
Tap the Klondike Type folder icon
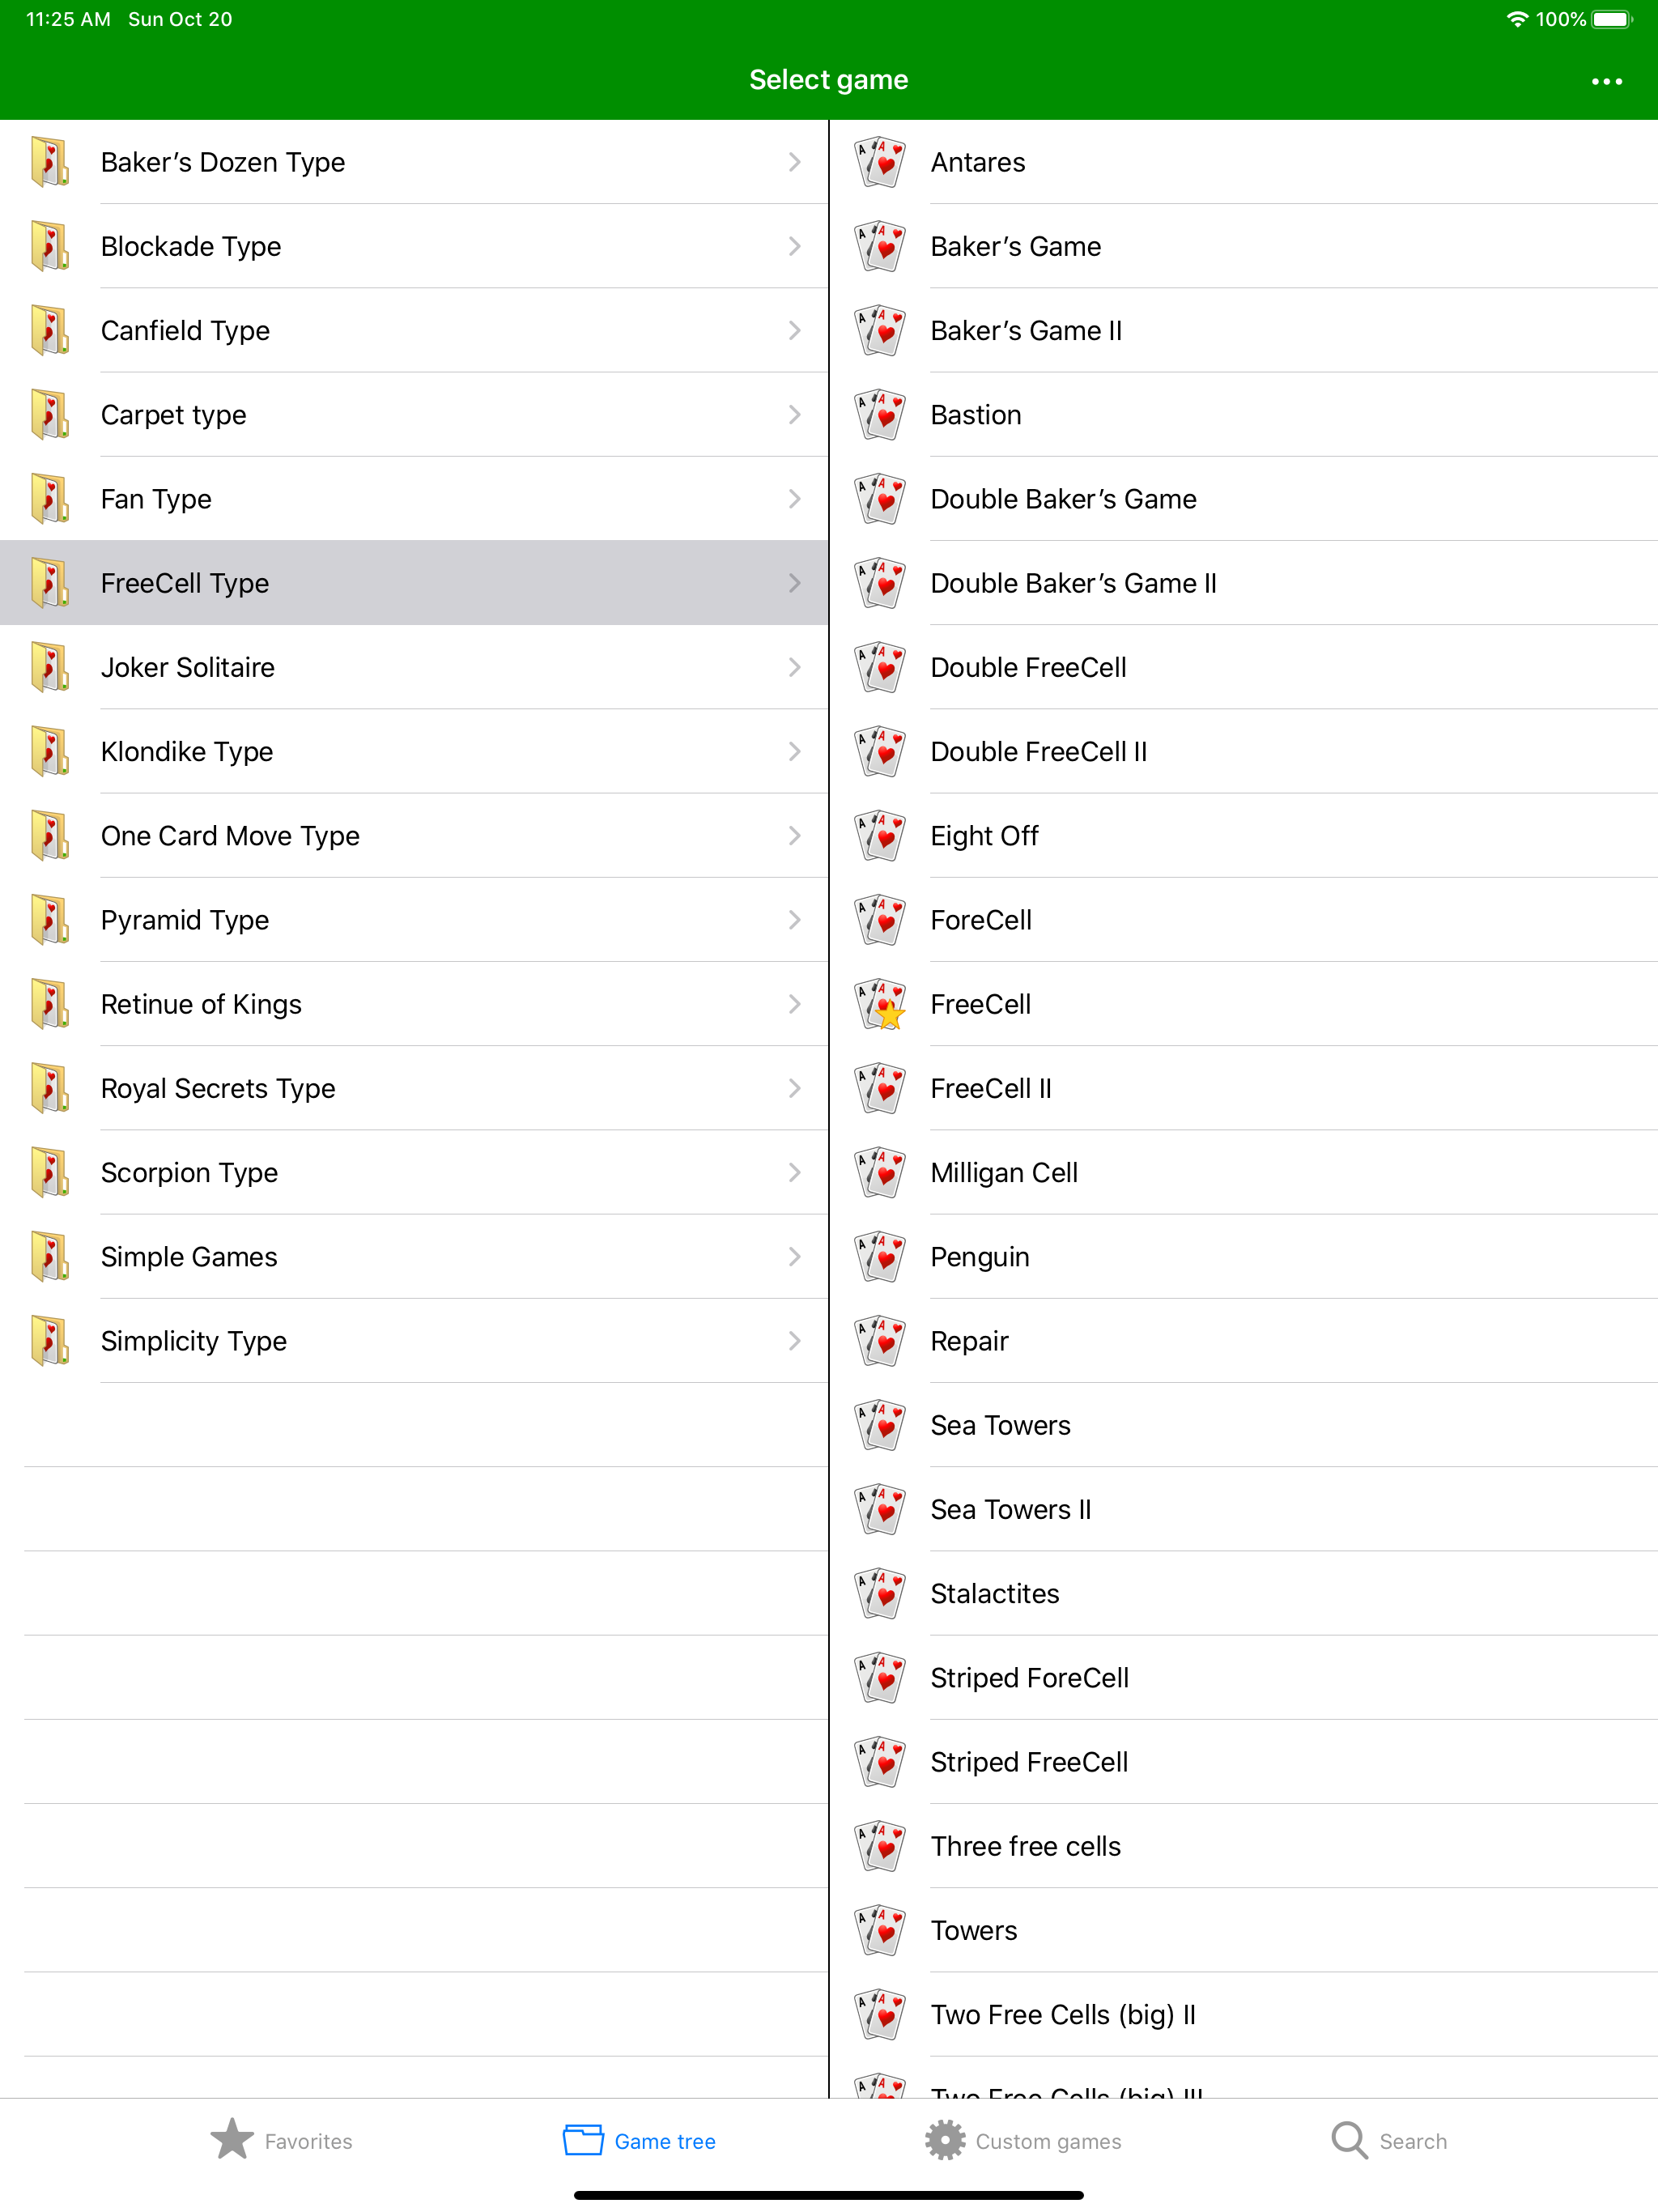point(50,751)
